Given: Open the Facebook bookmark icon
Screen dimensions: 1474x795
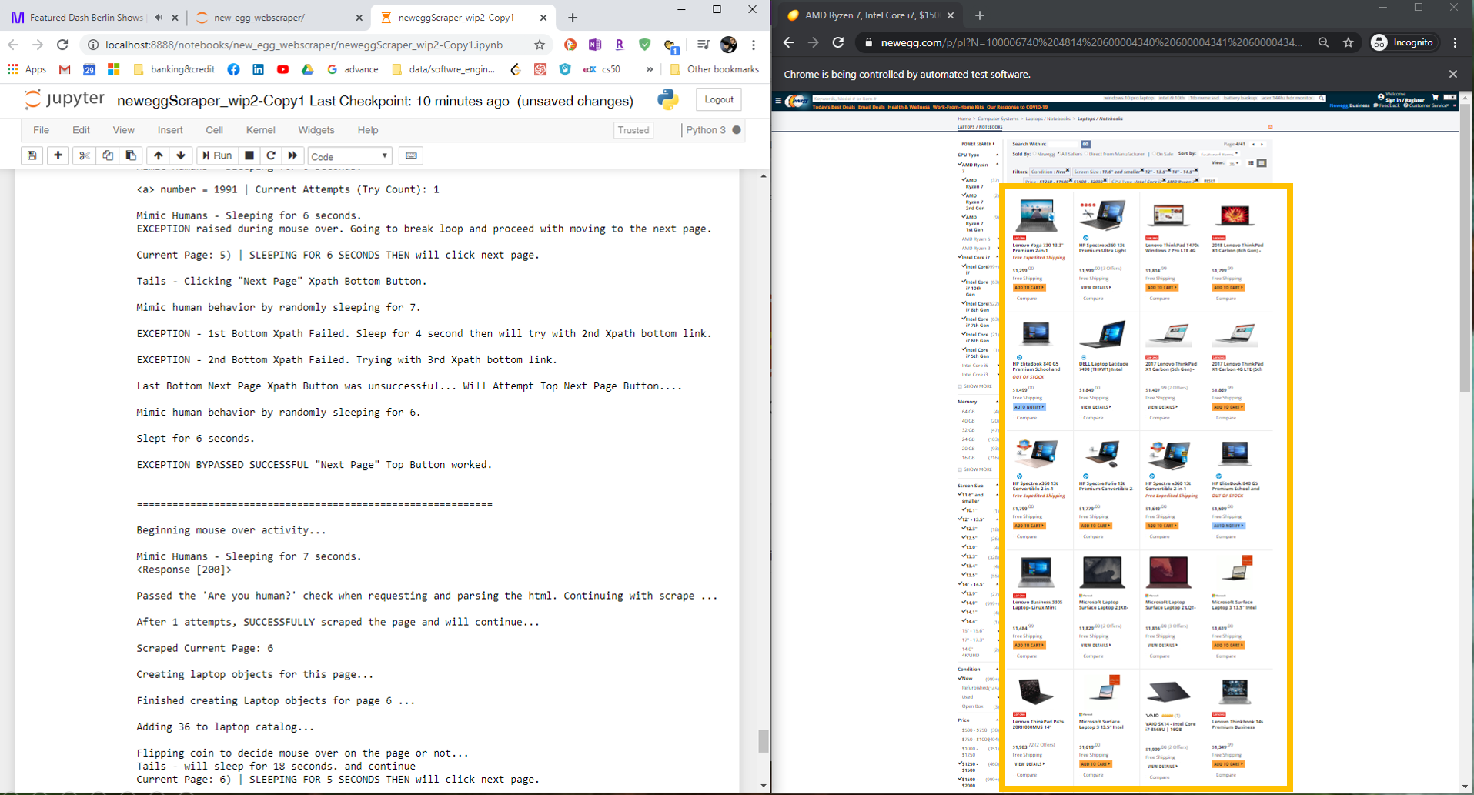Looking at the screenshot, I should pyautogui.click(x=233, y=69).
